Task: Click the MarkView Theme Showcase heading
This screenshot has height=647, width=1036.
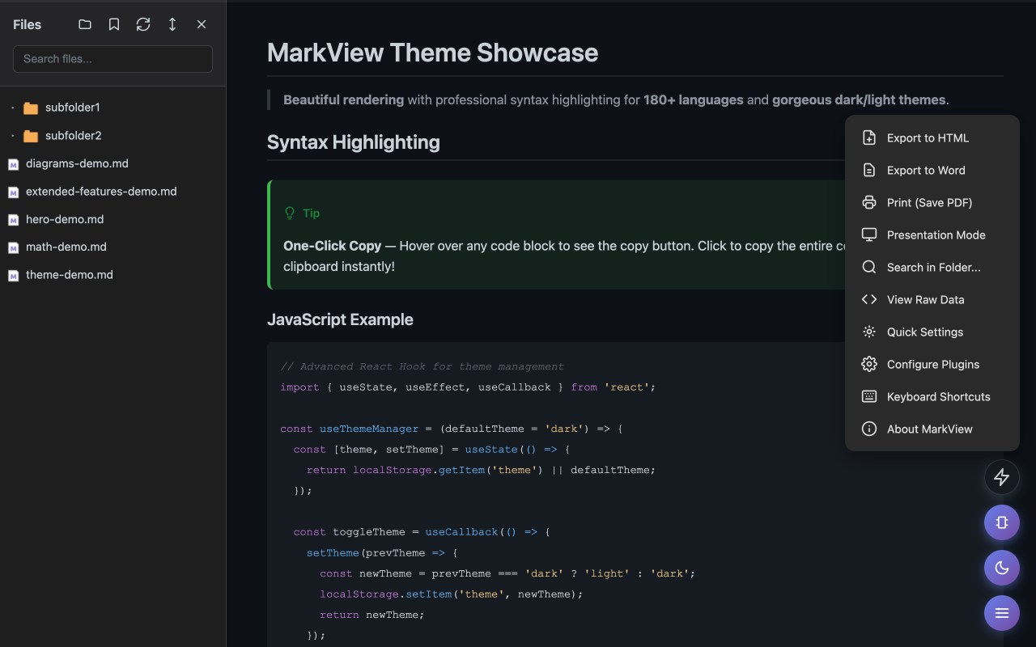Action: click(x=433, y=53)
